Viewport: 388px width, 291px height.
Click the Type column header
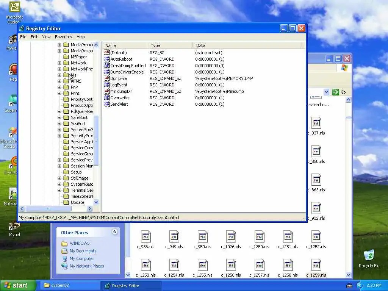point(170,45)
